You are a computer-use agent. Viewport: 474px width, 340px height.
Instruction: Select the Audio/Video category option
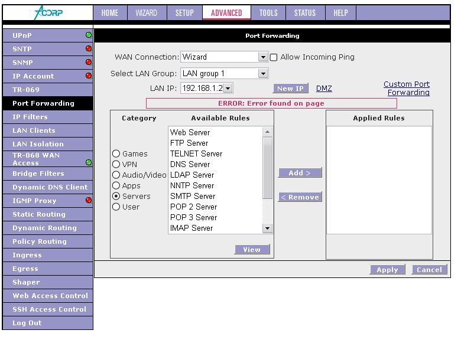116,175
